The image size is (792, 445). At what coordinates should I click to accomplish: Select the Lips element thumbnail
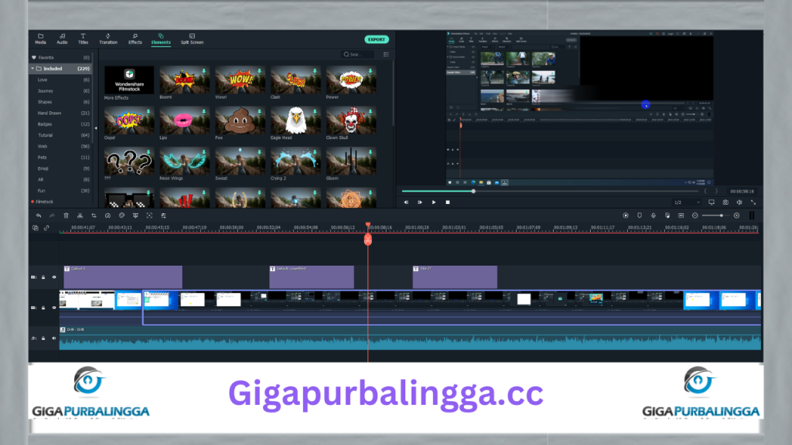click(184, 120)
